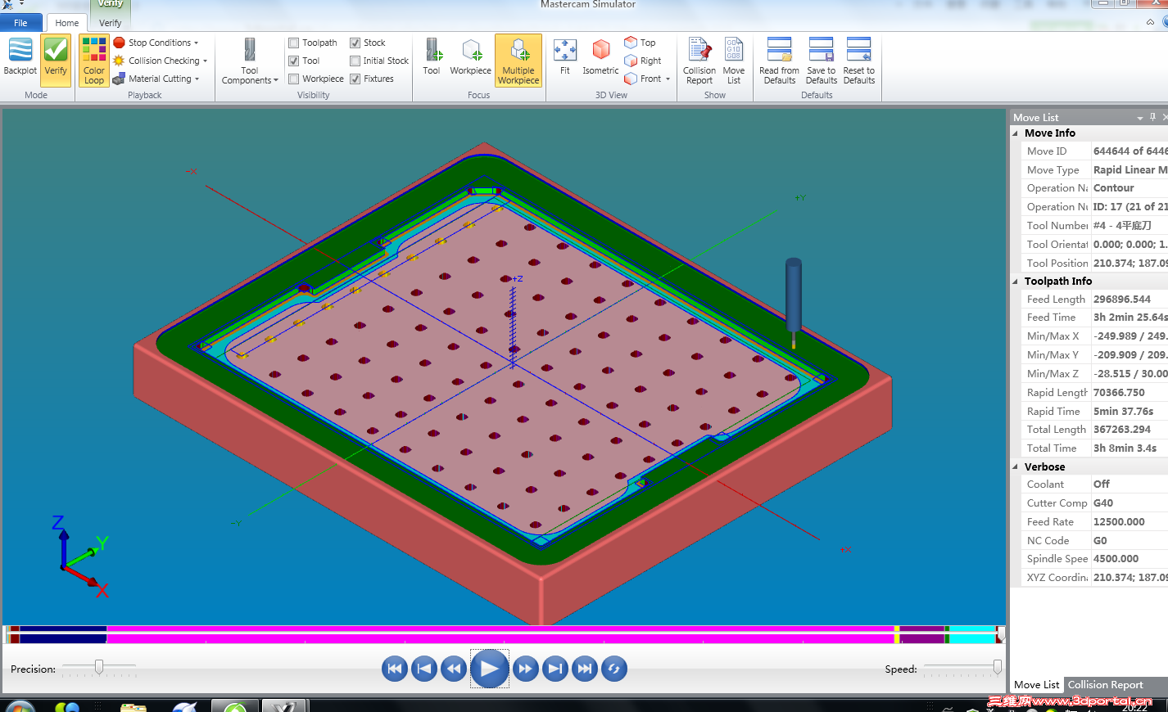Enable Toolpath visibility checkbox
The height and width of the screenshot is (712, 1168).
tap(293, 43)
